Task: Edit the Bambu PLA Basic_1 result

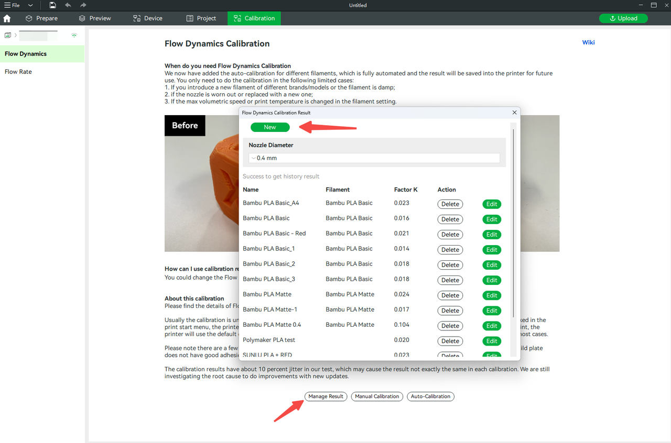Action: (x=492, y=250)
